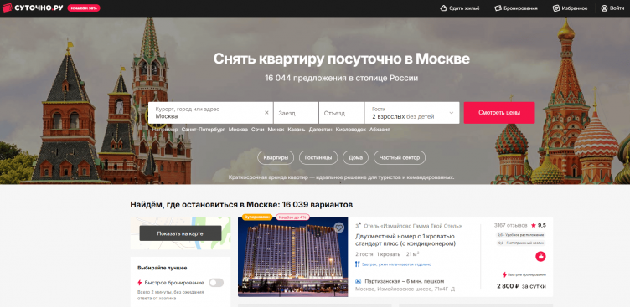The image size is (630, 307).
Task: Select the Частный сектор category pill
Action: (x=400, y=158)
